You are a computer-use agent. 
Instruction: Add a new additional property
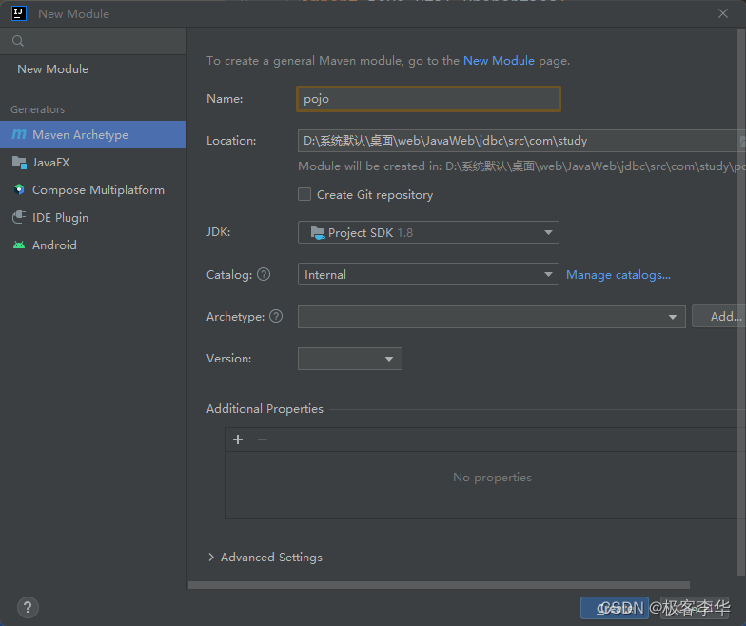(238, 440)
